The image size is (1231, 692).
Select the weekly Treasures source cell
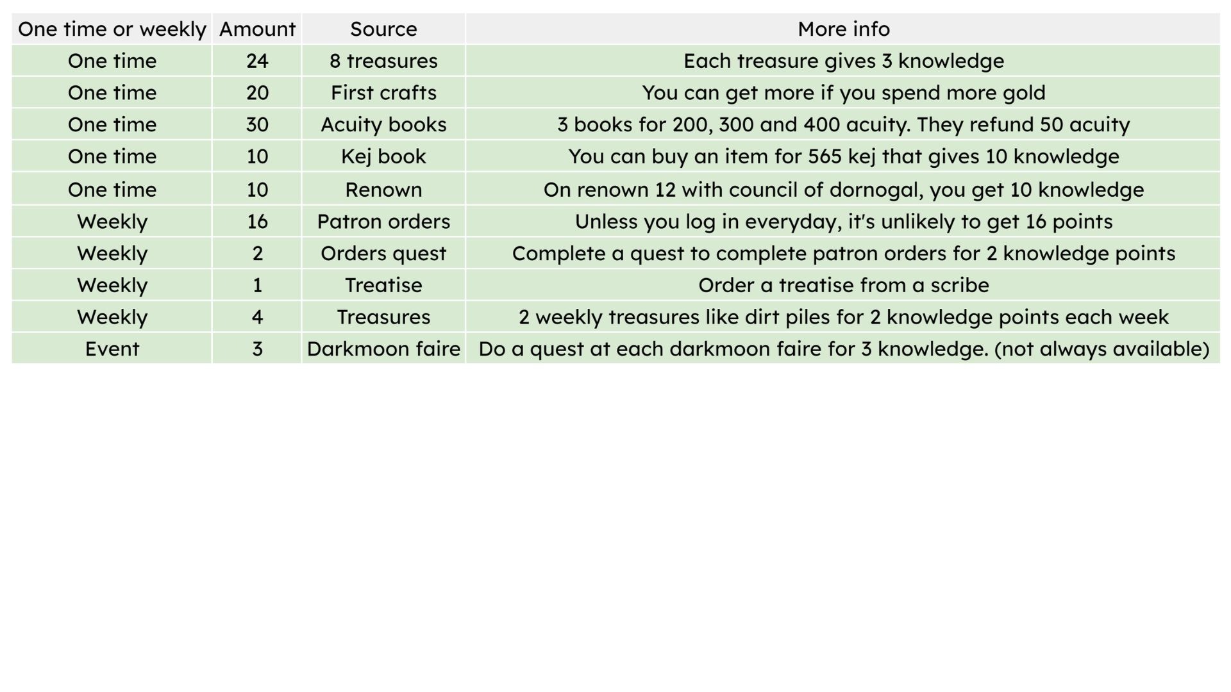click(x=383, y=317)
